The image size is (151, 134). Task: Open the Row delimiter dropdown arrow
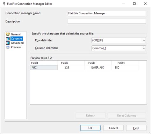pos(144,41)
